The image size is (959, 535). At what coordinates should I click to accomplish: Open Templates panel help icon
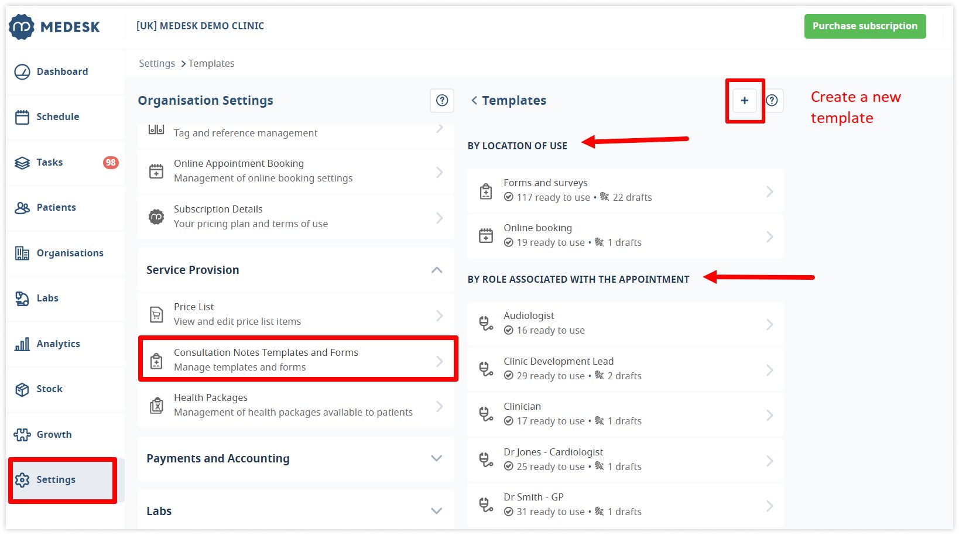tap(772, 101)
